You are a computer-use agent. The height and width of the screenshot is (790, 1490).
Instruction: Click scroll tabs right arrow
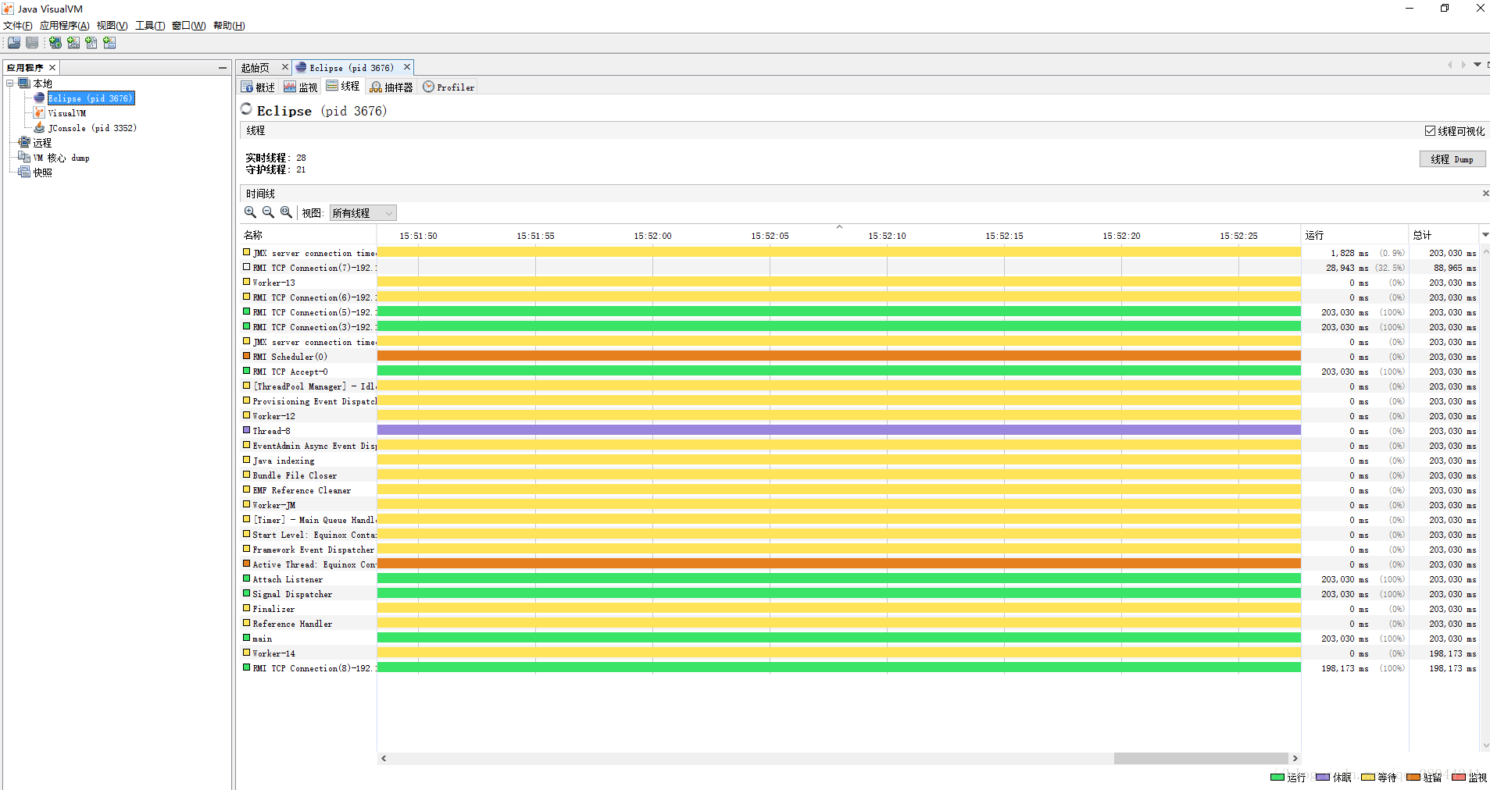1463,65
